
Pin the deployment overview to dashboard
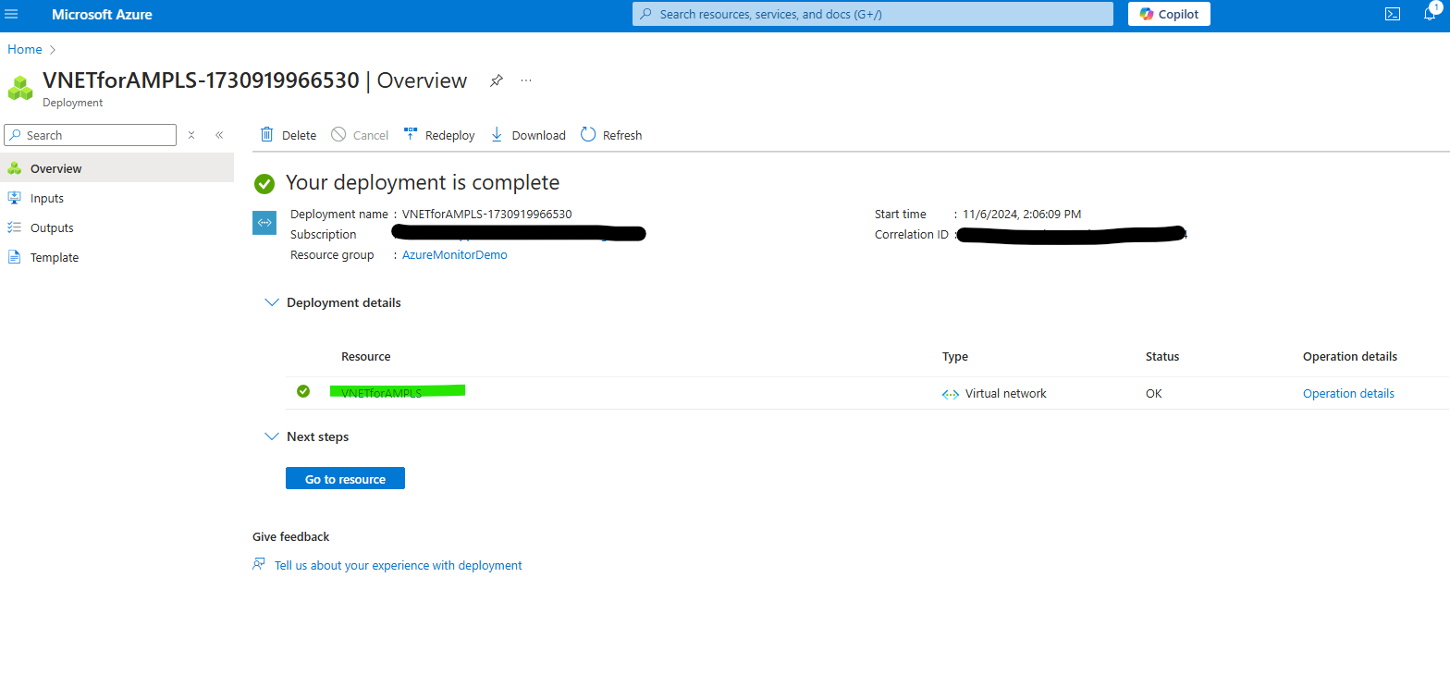click(497, 80)
